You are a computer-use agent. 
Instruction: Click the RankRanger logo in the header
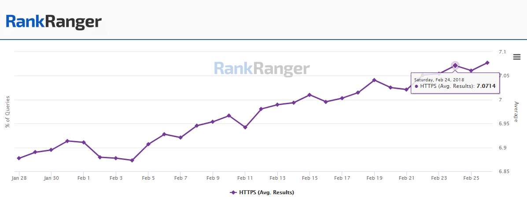(54, 22)
